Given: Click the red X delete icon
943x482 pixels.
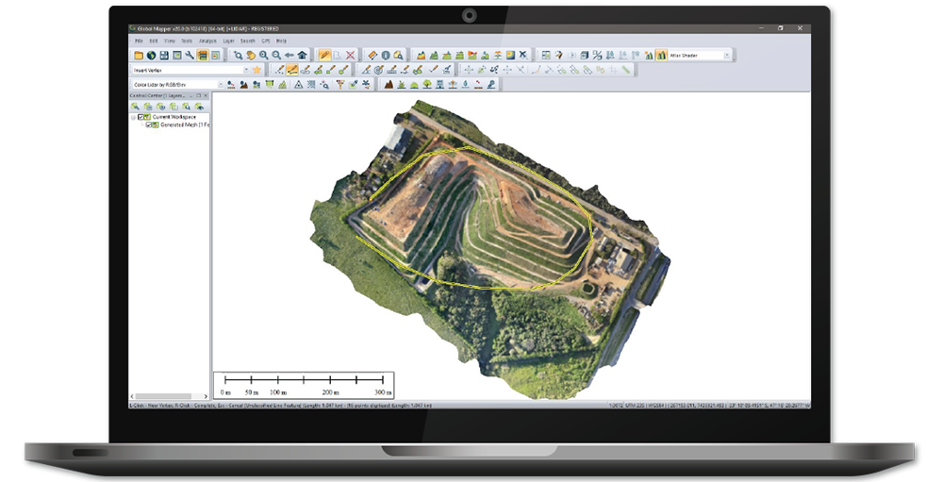Looking at the screenshot, I should point(351,56).
